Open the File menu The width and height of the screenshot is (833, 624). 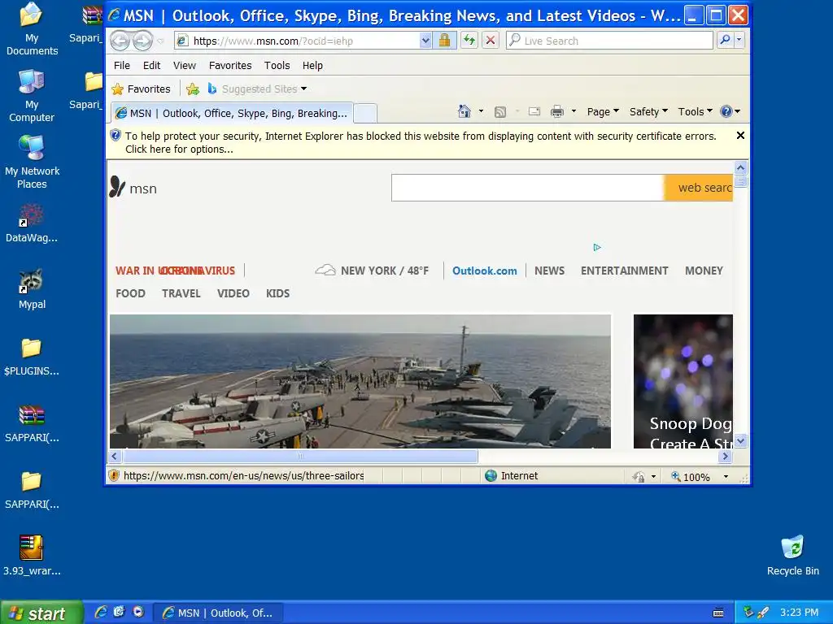(122, 65)
